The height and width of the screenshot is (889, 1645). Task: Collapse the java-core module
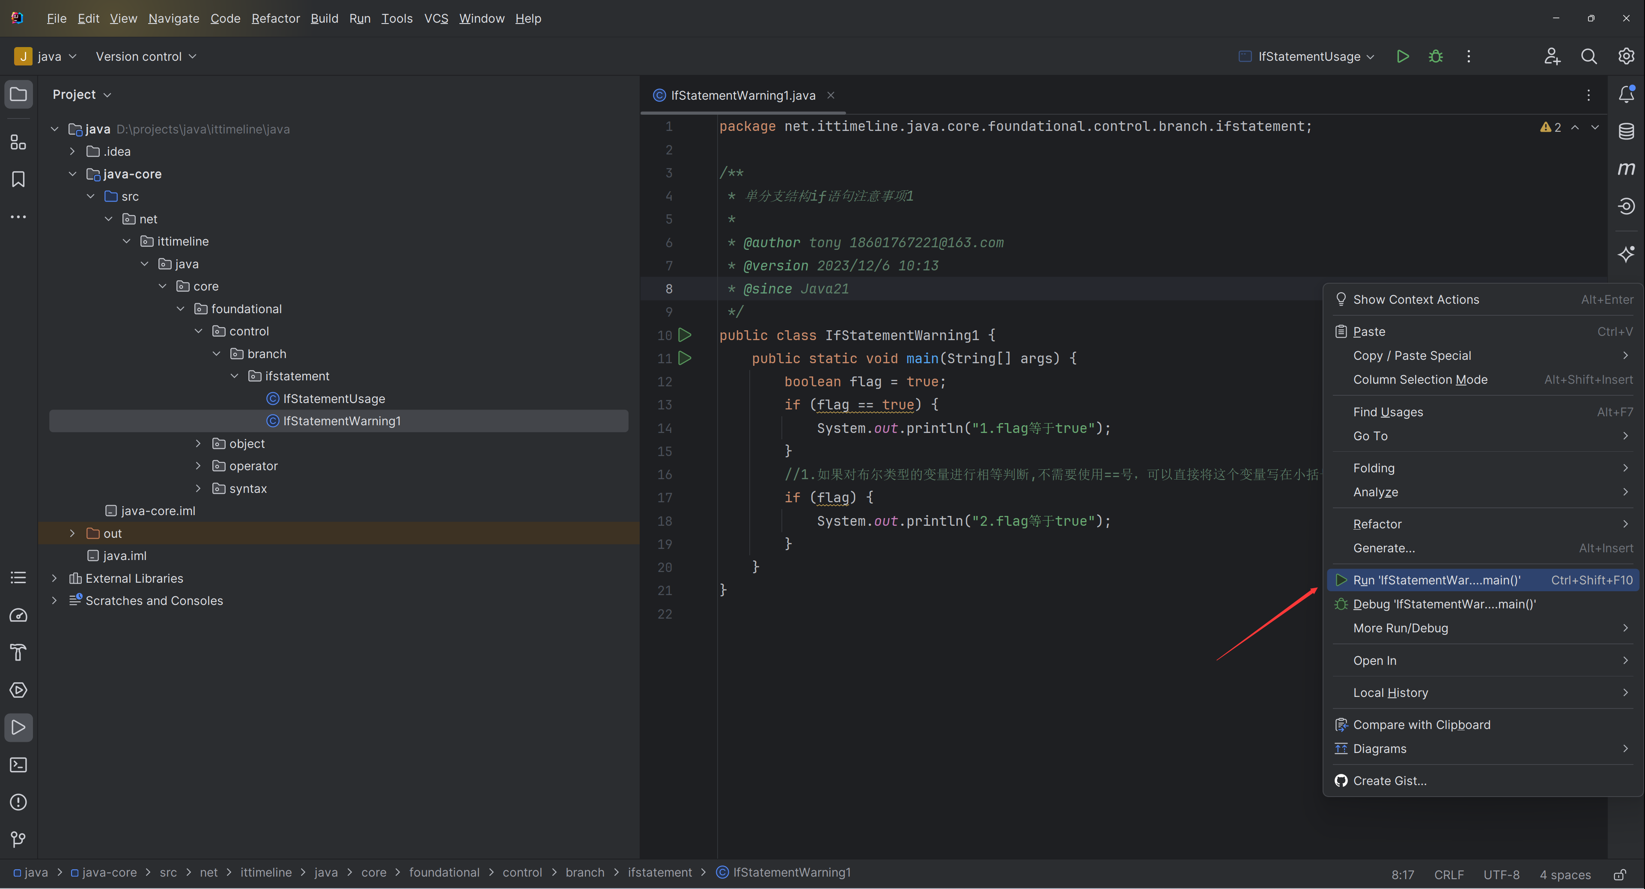72,174
